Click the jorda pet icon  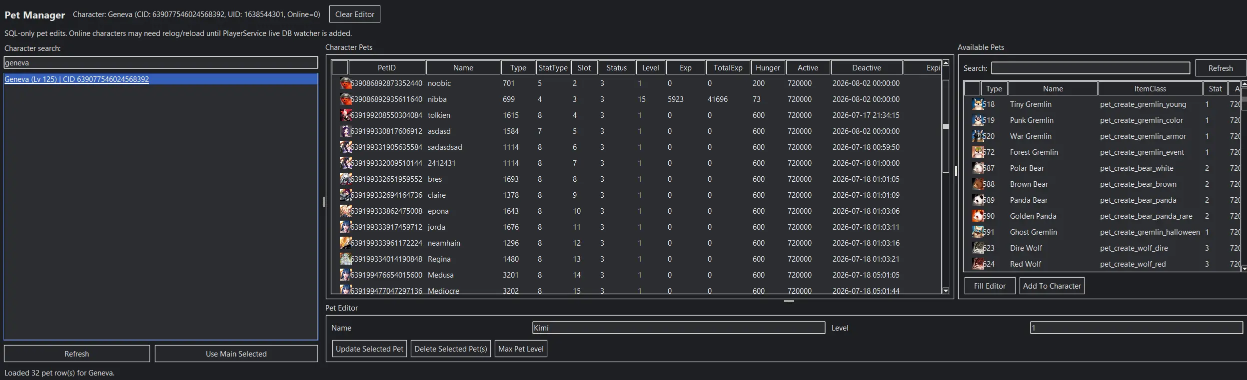(345, 227)
